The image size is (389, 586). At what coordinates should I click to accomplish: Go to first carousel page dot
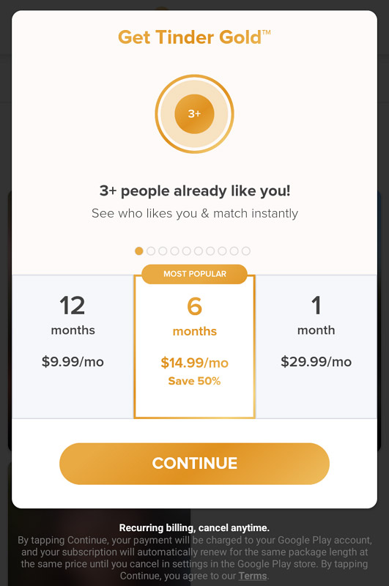pos(139,251)
